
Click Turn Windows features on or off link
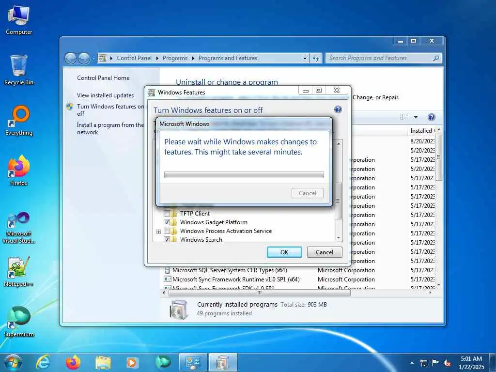click(110, 110)
